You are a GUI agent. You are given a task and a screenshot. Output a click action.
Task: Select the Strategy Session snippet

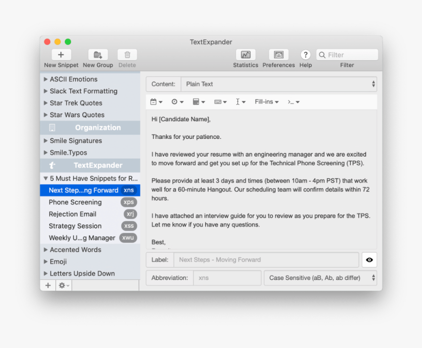pyautogui.click(x=90, y=226)
